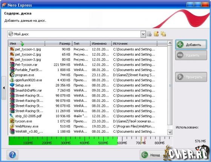Click the go up one folder icon
This screenshot has height=162, width=211.
pos(149,34)
